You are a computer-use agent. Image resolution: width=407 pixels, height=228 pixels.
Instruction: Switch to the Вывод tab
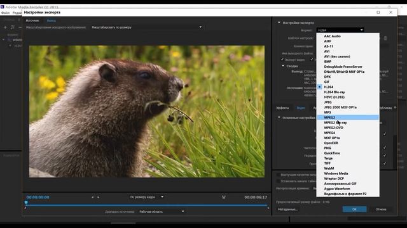pyautogui.click(x=51, y=20)
